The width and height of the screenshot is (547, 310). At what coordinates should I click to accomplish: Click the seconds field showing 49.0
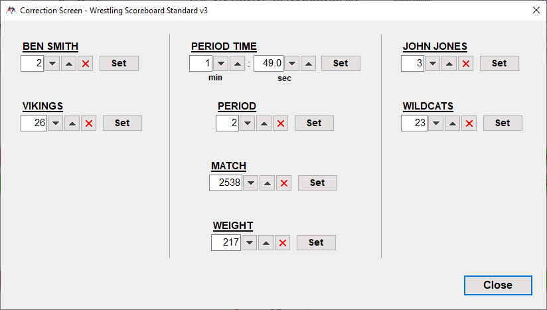click(269, 64)
